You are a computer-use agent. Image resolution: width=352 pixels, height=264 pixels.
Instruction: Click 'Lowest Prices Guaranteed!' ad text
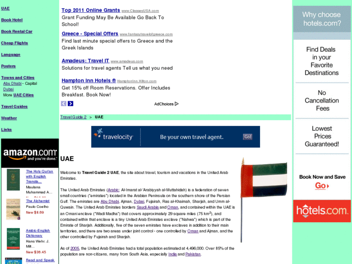(322, 136)
